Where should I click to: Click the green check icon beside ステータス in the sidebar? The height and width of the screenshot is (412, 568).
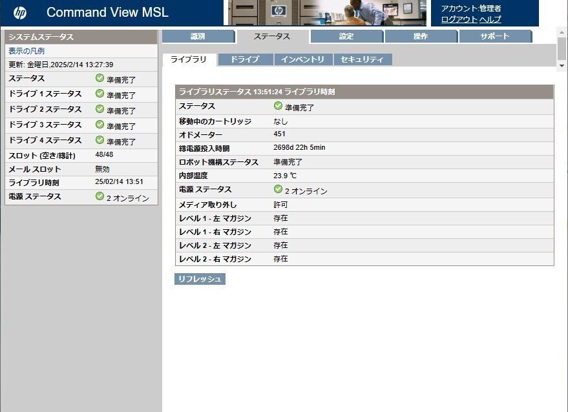click(x=100, y=78)
